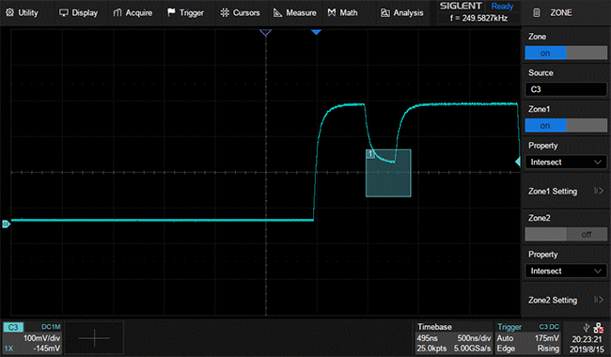The image size is (611, 357).
Task: Click the Utility gear icon
Action: [x=9, y=13]
